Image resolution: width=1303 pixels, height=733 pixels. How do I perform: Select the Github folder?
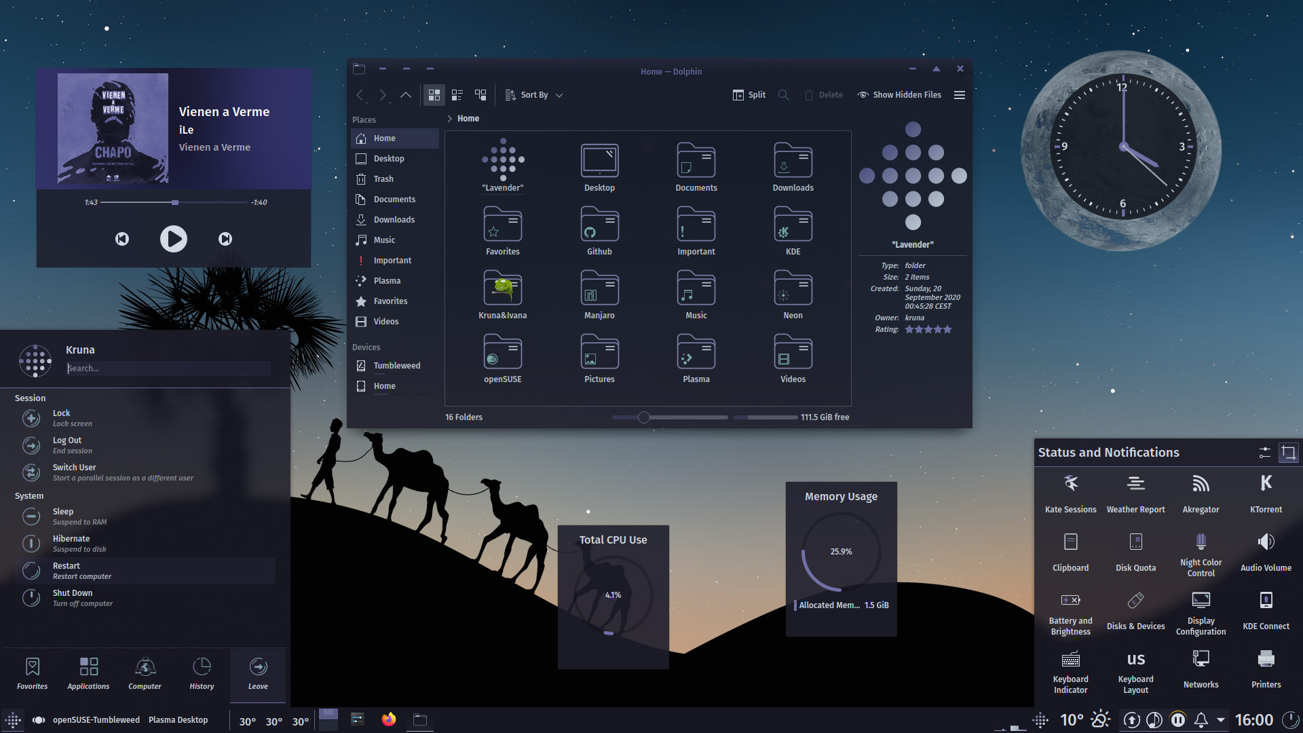(x=599, y=231)
